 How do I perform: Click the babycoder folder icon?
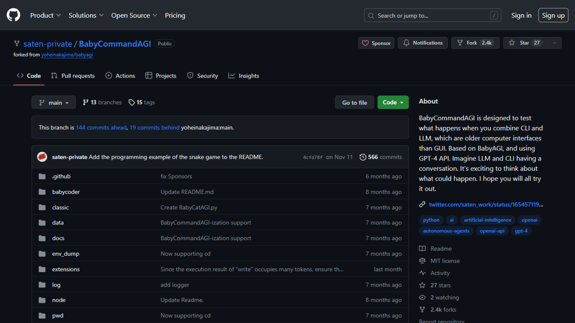(42, 192)
